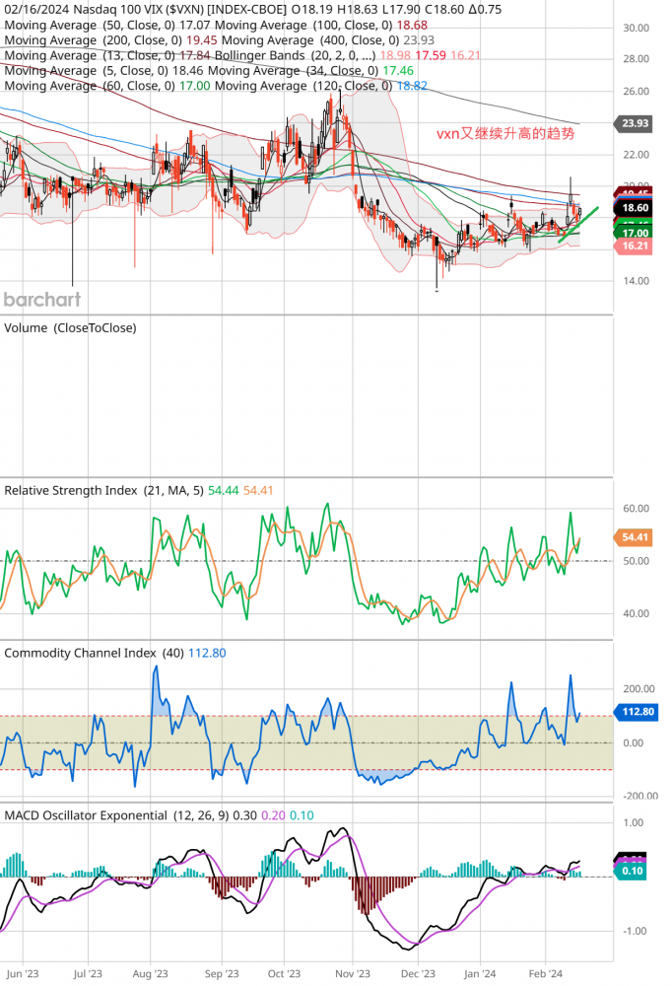The height and width of the screenshot is (986, 672).
Task: Select the Moving Average (100, Close, 0) legend label
Action: coord(303,26)
